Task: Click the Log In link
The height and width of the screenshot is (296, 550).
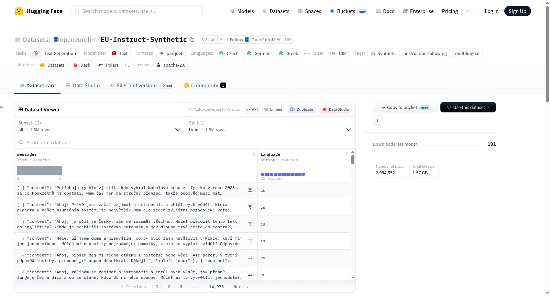Action: click(492, 11)
